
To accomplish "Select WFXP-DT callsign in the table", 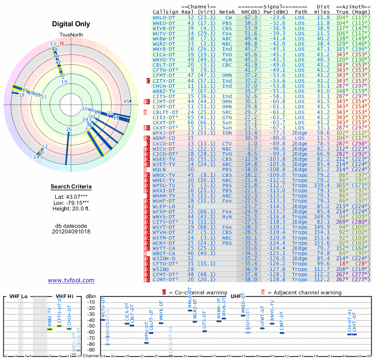I will (x=164, y=212).
